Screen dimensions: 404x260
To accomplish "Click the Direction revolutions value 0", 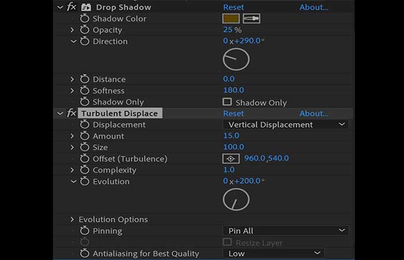I will tap(226, 41).
